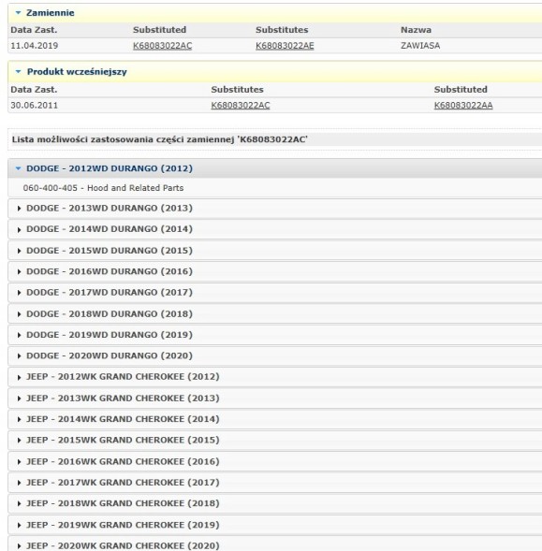The width and height of the screenshot is (542, 551).
Task: Click the ZAWIASA name cell
Action: pos(420,46)
